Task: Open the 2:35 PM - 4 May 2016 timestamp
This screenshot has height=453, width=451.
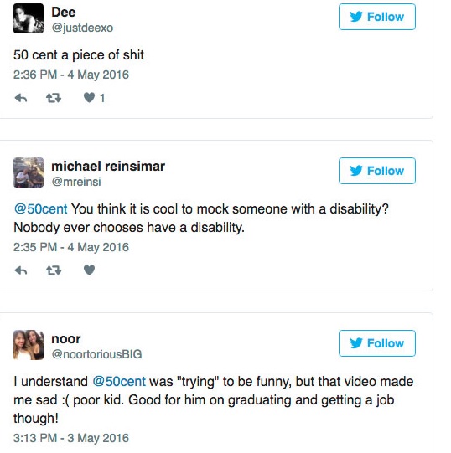Action: 71,247
